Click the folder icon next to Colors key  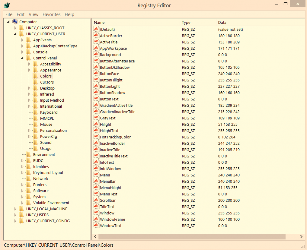[35, 76]
